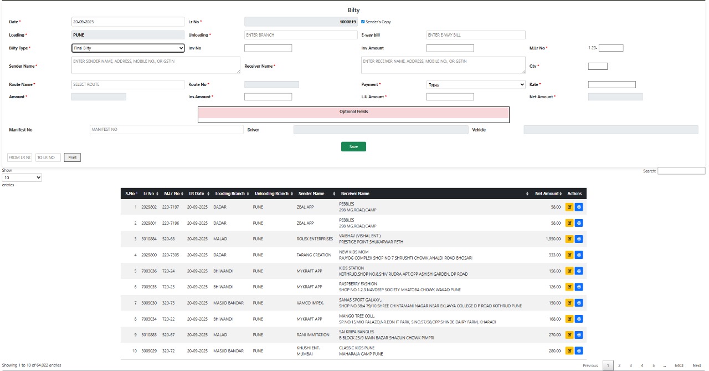Viewport: 709px width, 371px height.
Task: Open the Bilty Type dropdown
Action: coord(128,48)
